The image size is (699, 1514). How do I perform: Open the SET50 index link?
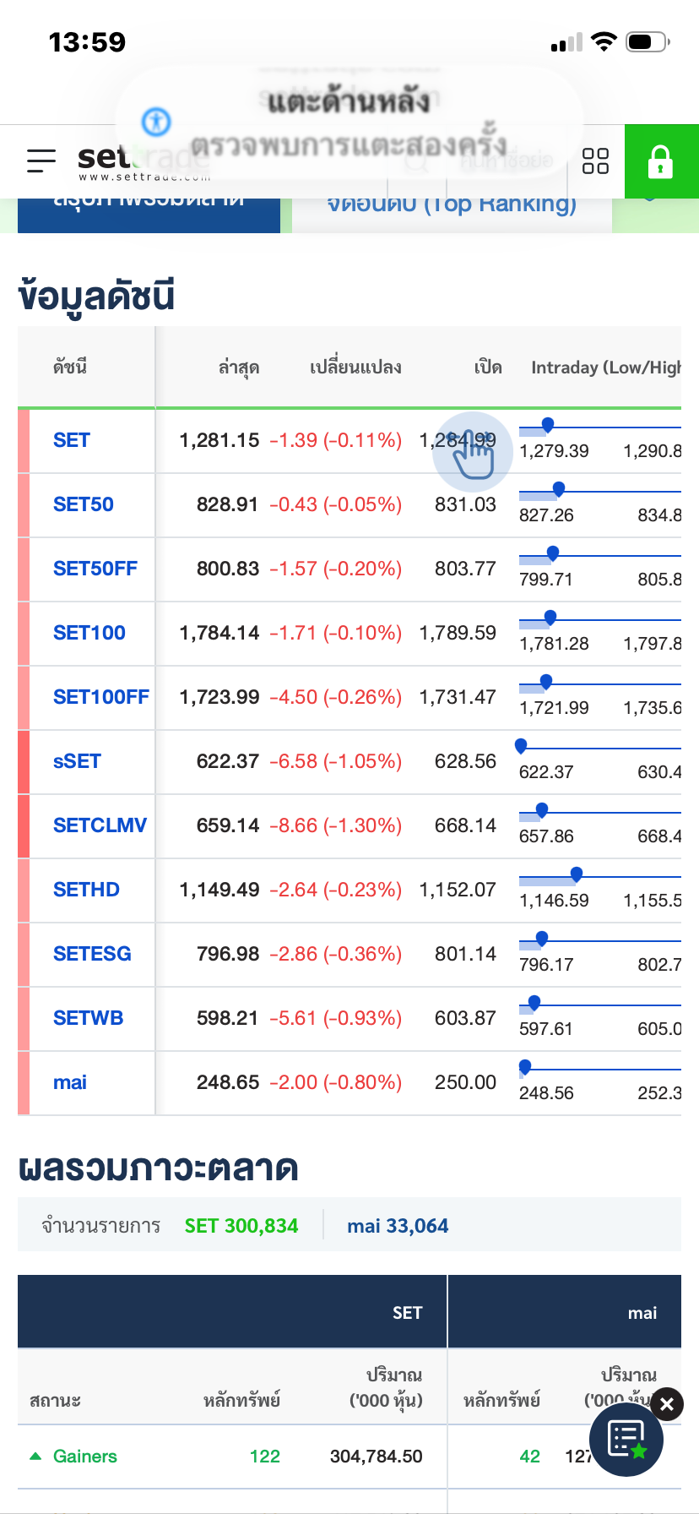[x=84, y=504]
